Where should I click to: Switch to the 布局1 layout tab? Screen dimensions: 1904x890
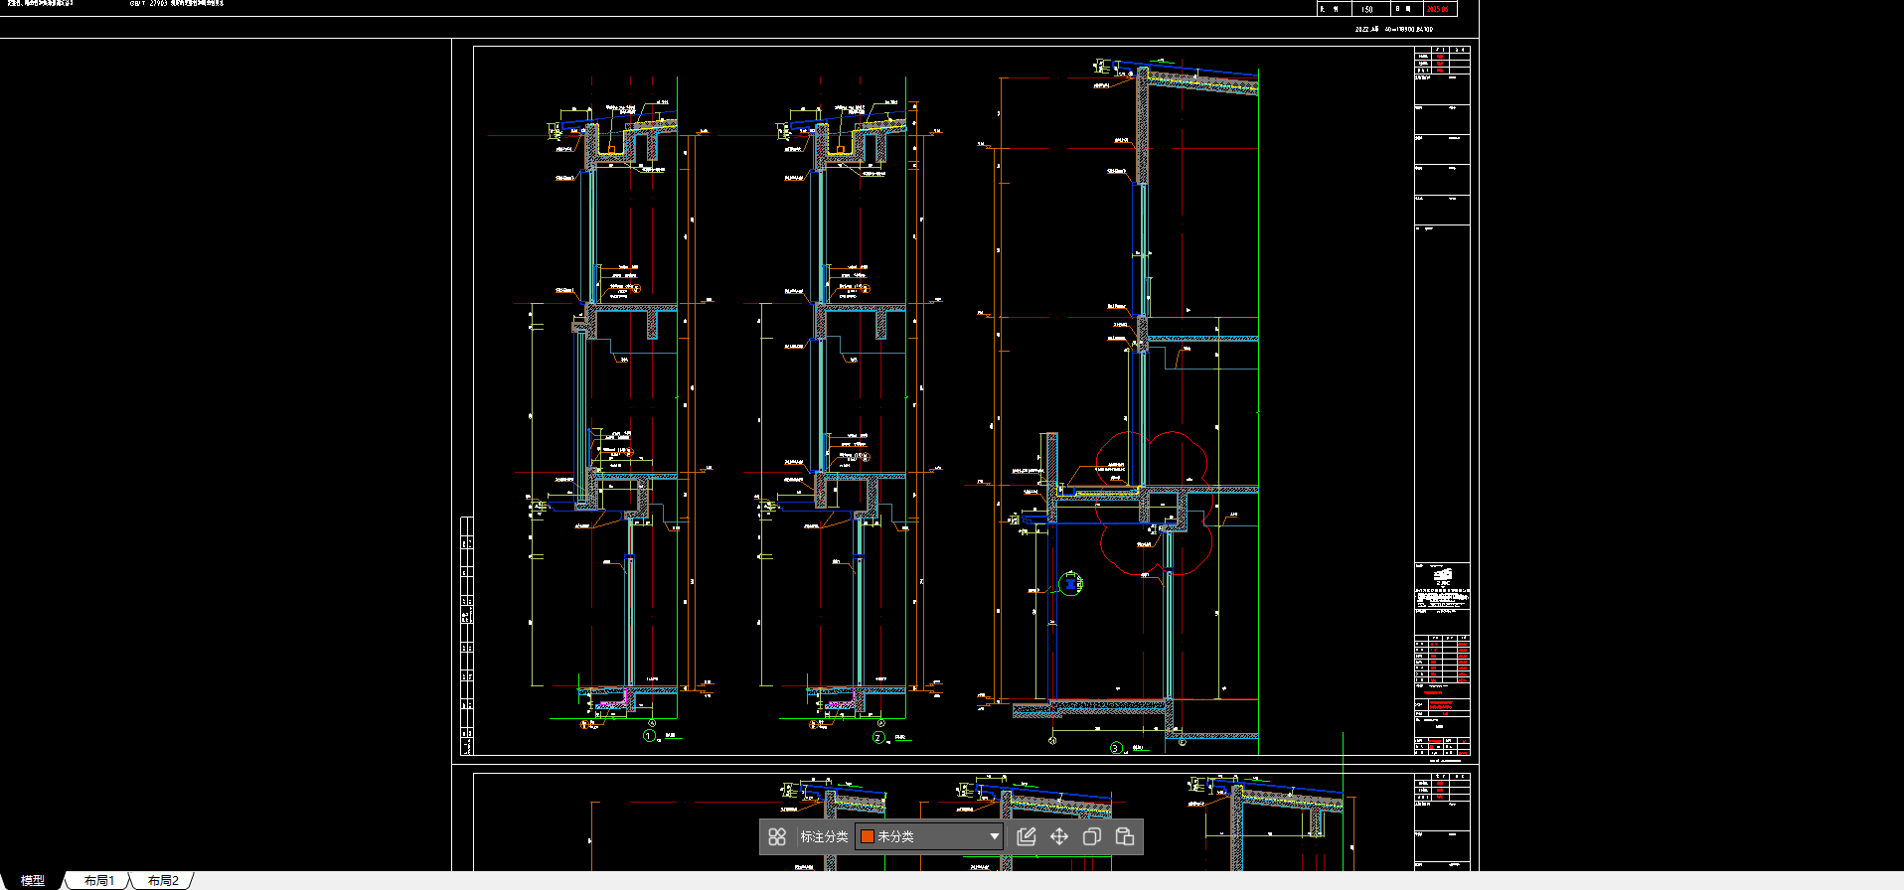pos(99,880)
